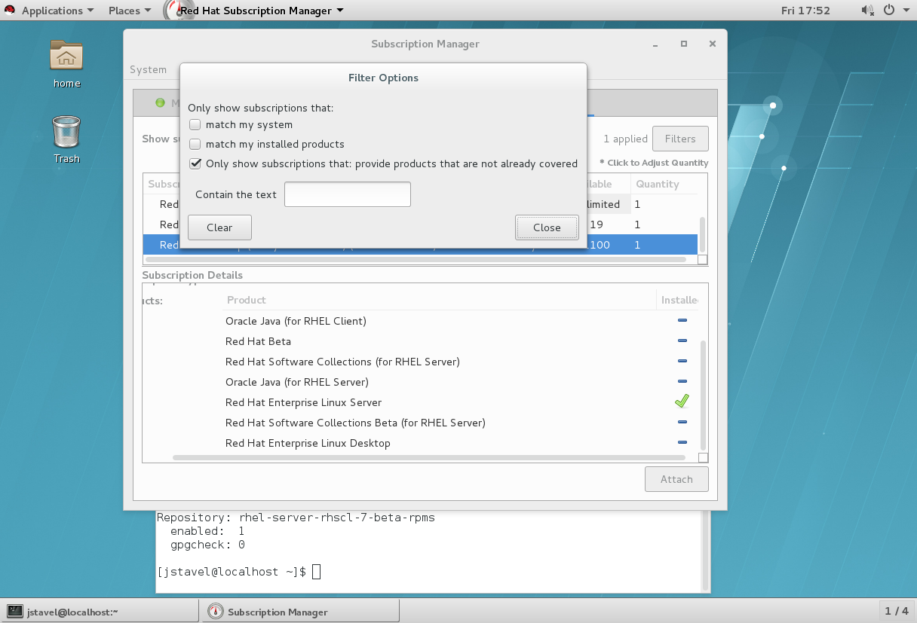
Task: Click the '1 applied' filter label
Action: tap(625, 139)
